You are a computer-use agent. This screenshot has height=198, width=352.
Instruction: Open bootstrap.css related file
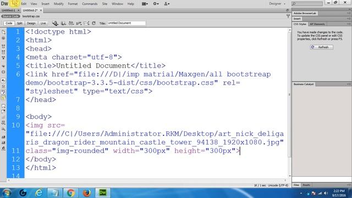(31, 16)
